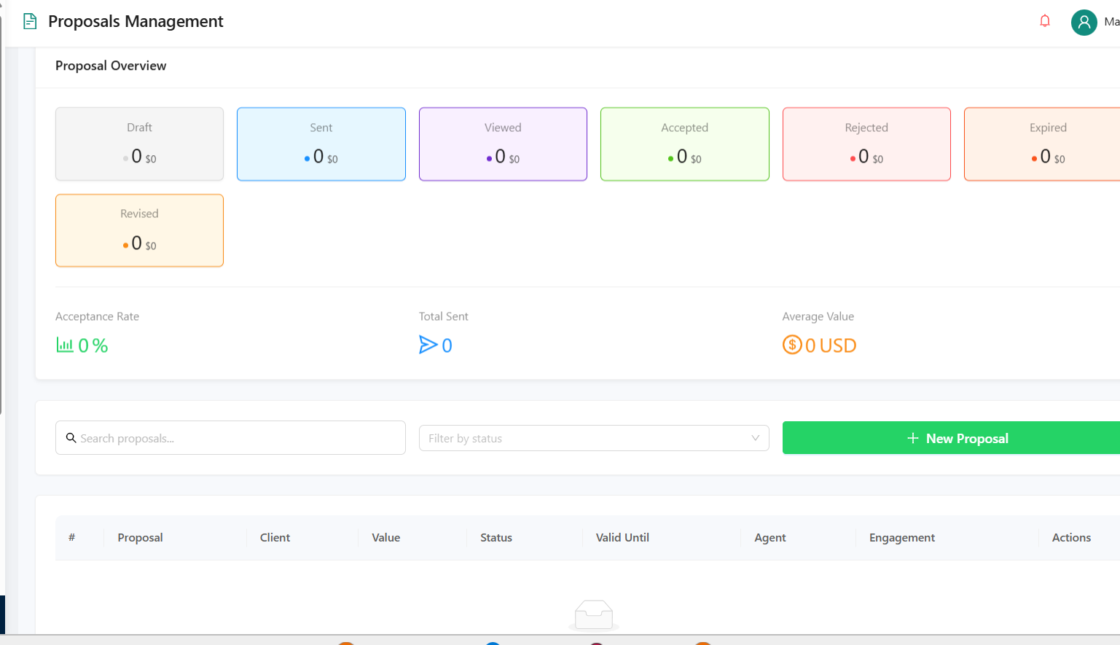
Task: Select the Revised status card
Action: coord(139,230)
